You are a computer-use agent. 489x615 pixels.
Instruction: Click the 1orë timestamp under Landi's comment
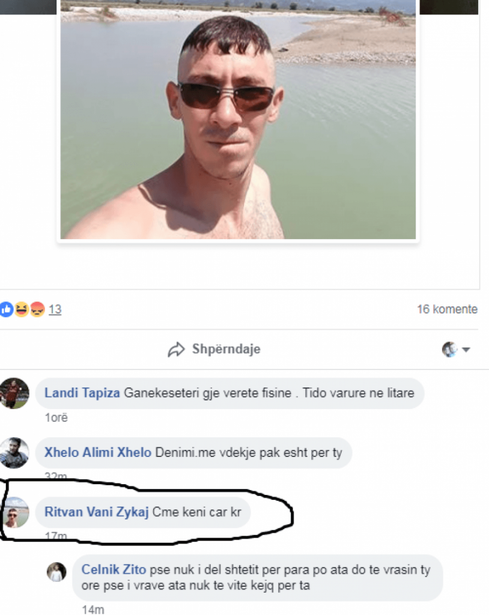coord(56,418)
